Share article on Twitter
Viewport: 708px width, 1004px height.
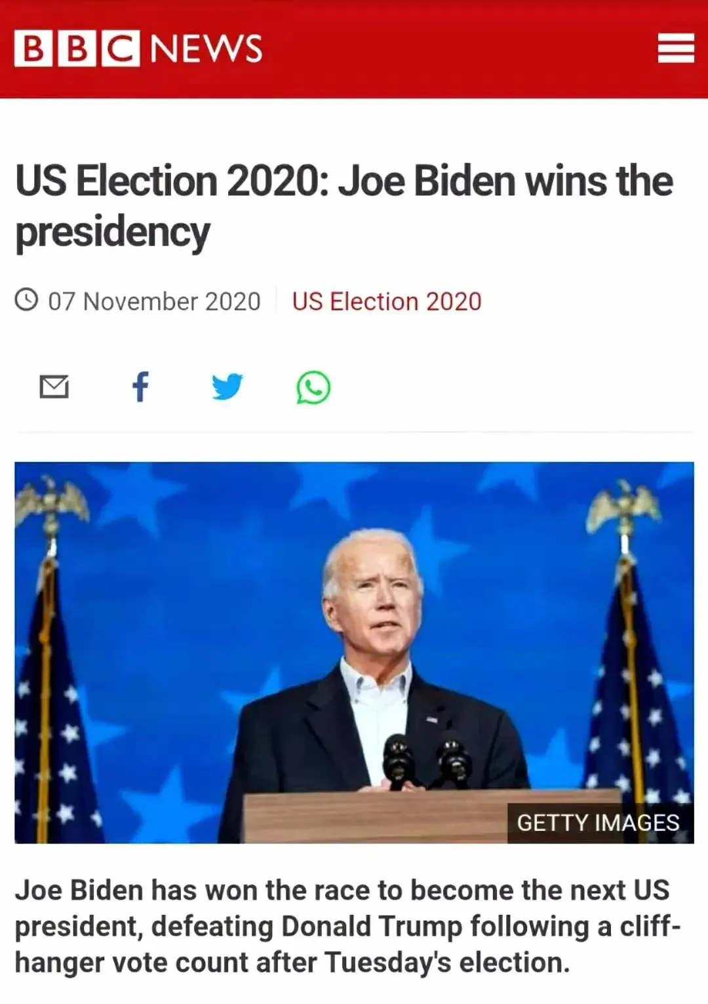227,387
